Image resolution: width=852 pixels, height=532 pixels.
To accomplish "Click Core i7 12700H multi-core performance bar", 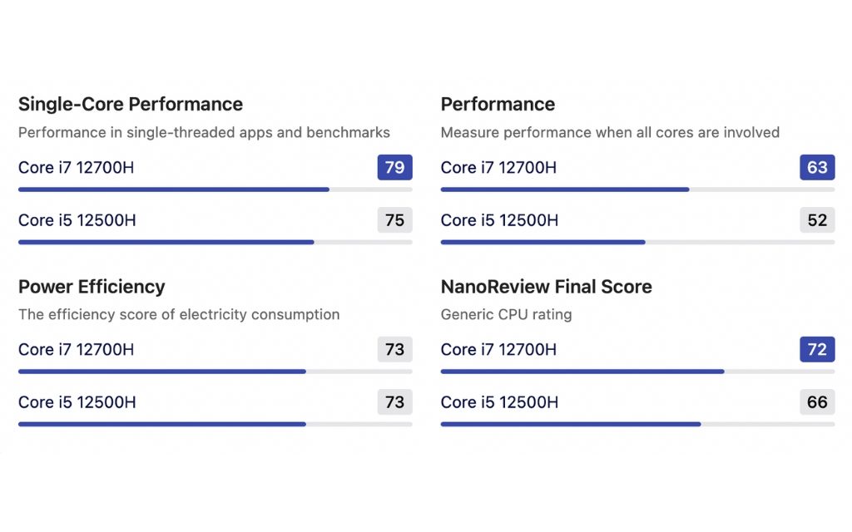I will coord(637,190).
